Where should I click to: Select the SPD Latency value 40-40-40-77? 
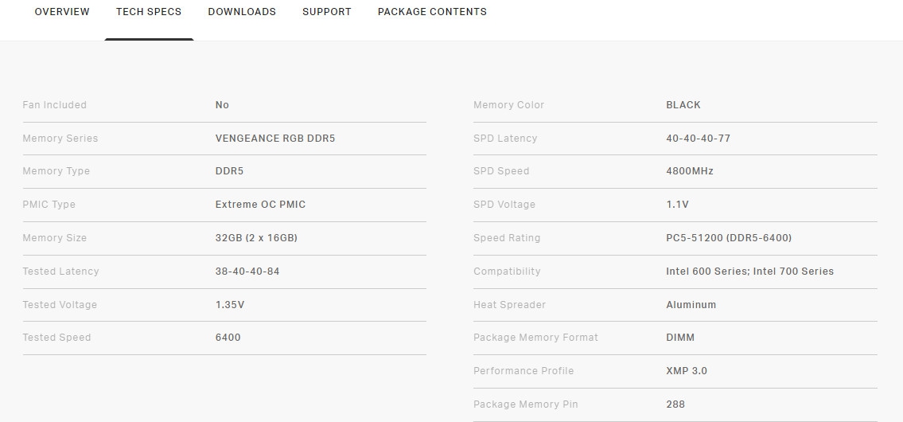[698, 139]
